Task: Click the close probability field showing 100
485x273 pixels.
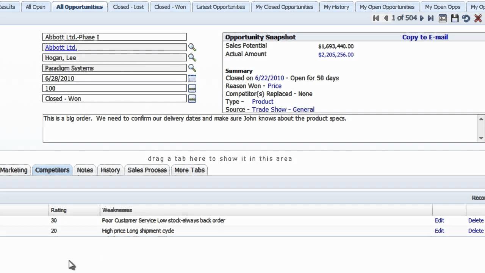Action: pyautogui.click(x=114, y=88)
